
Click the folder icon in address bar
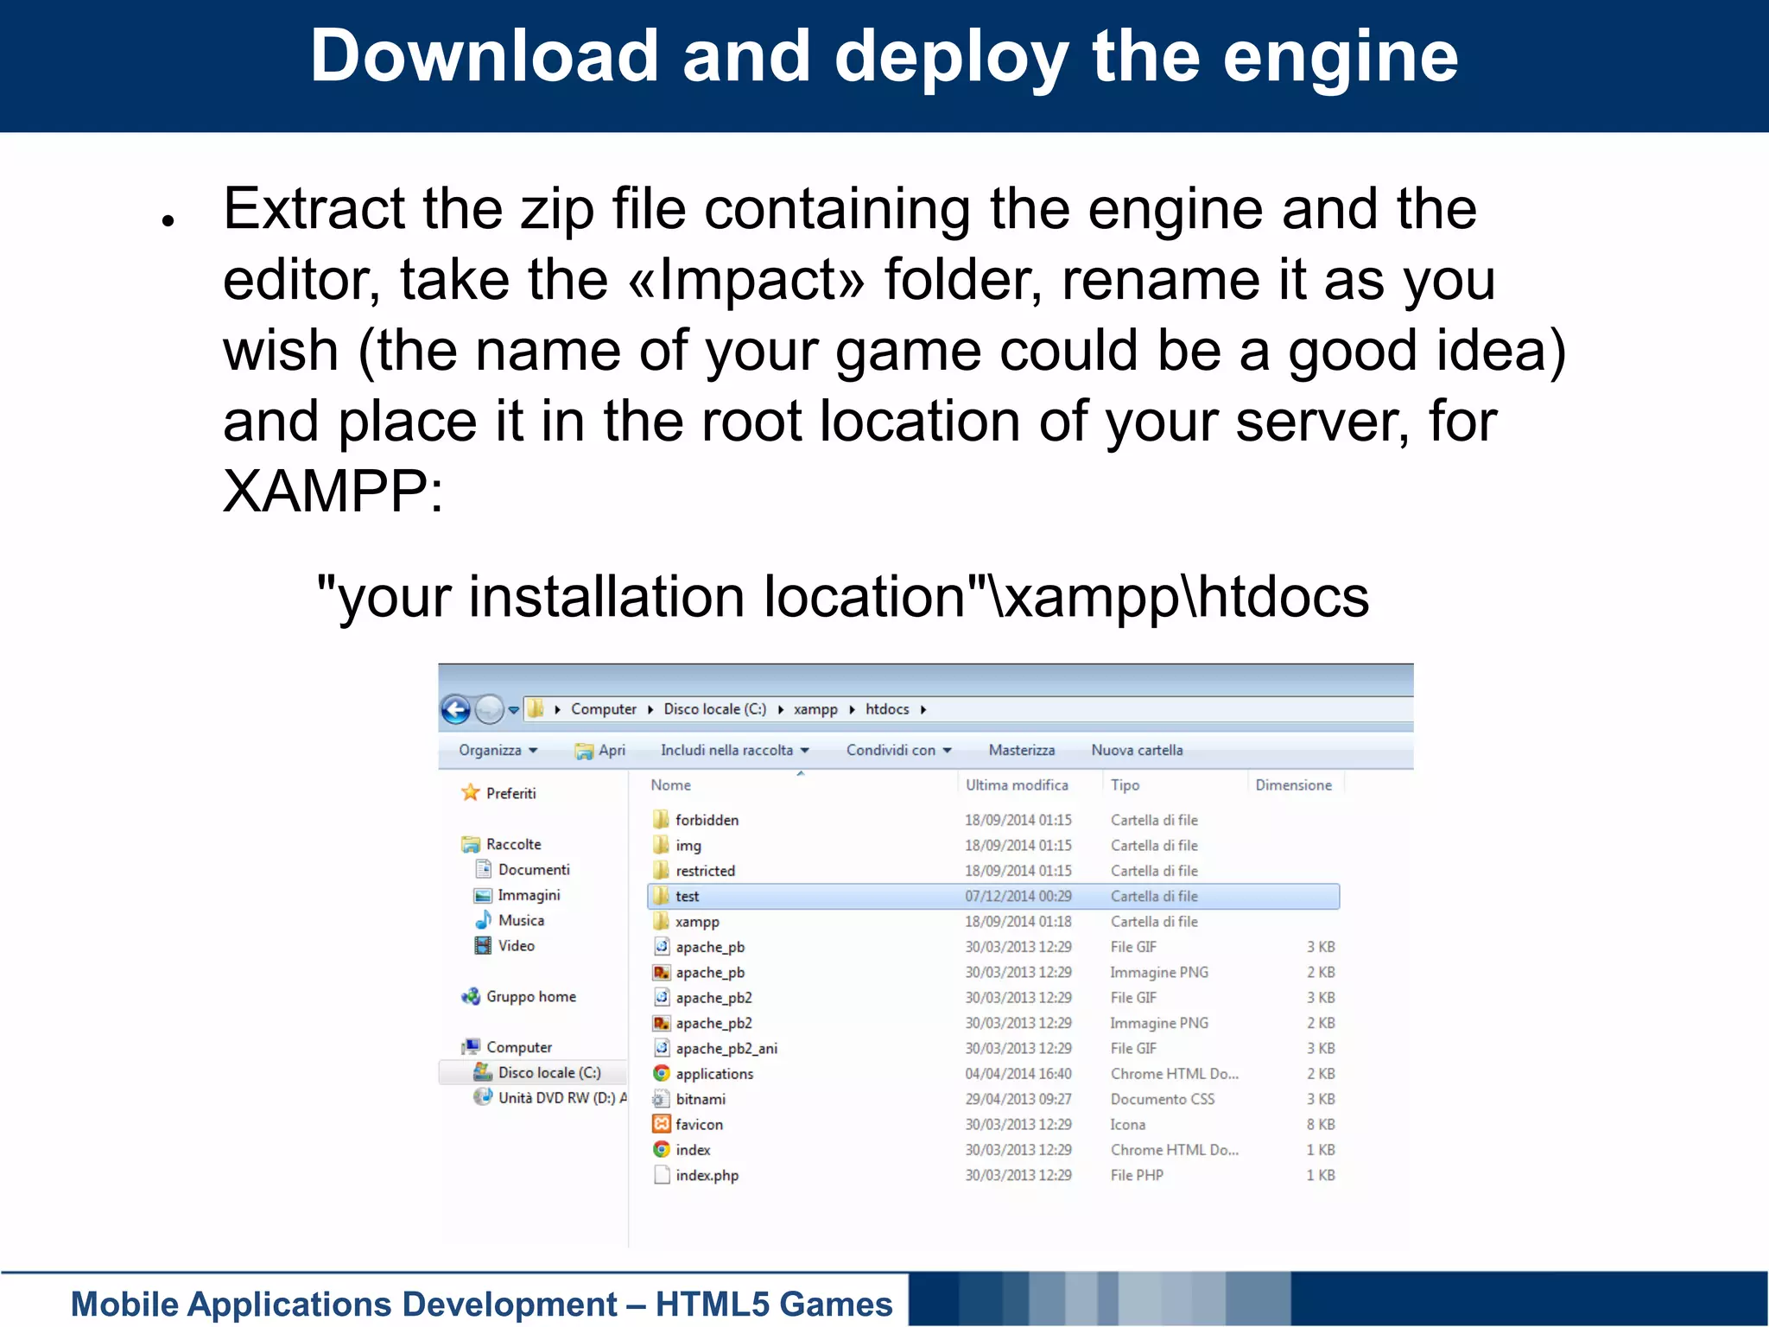[x=536, y=709]
